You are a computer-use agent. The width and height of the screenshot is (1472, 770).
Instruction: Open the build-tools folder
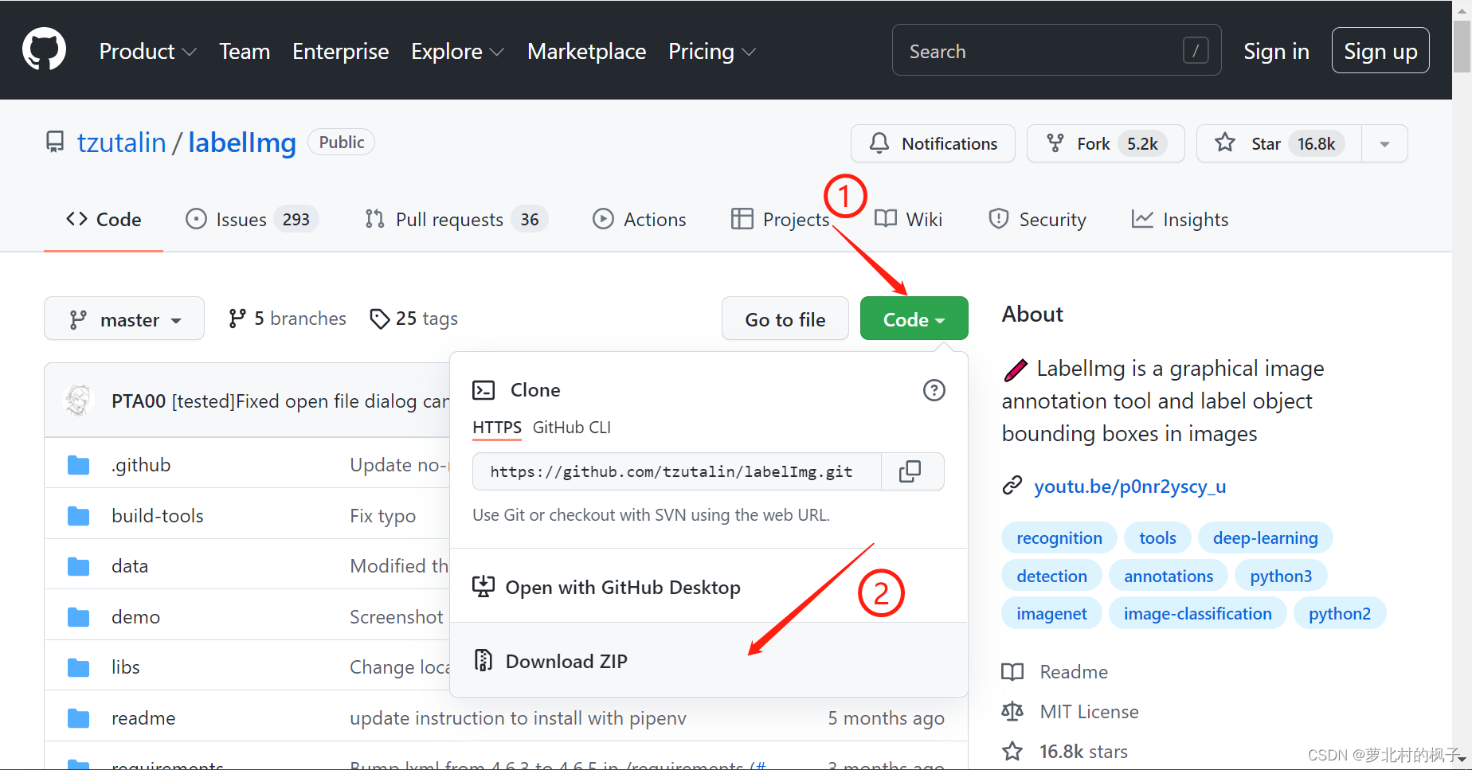tap(158, 516)
